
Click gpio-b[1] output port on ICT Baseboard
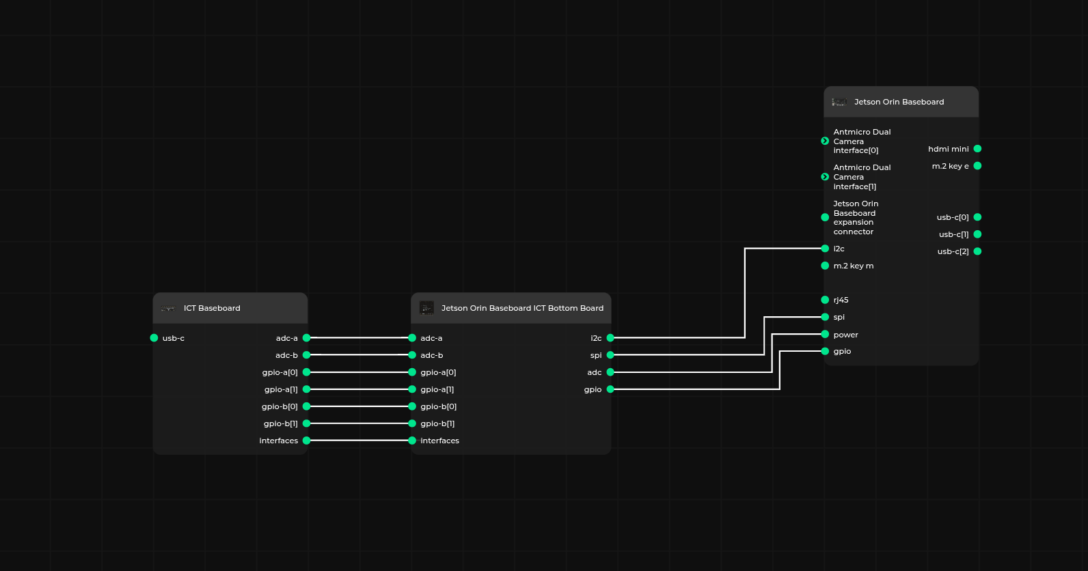pos(307,423)
